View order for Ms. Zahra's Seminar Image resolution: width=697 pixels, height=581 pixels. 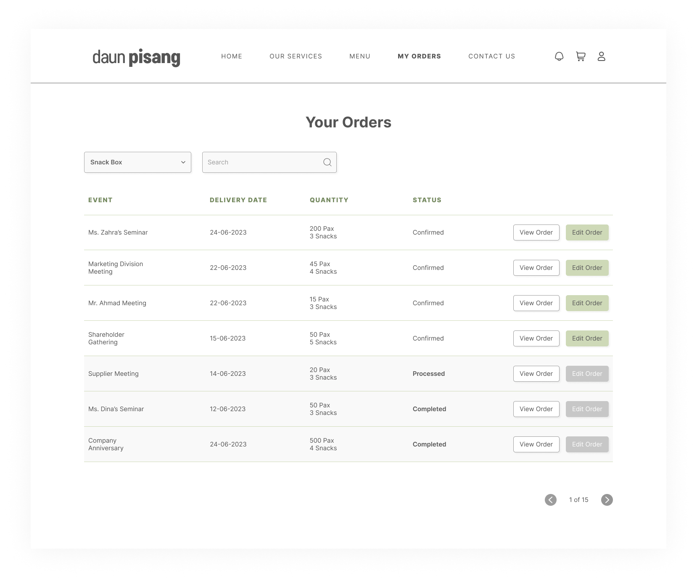point(536,232)
